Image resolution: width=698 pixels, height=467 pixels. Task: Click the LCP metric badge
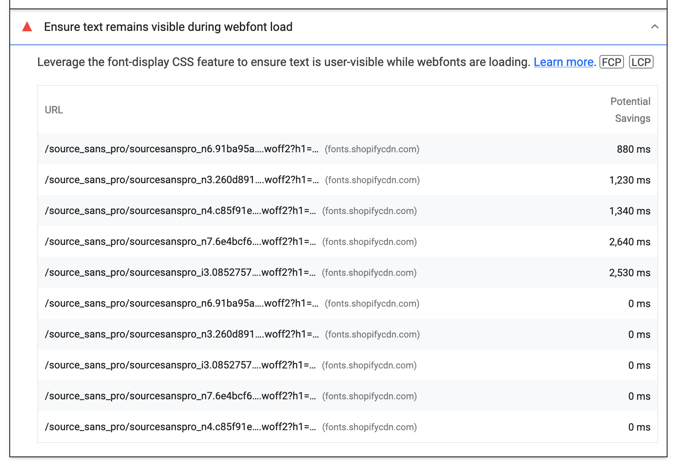pos(641,62)
